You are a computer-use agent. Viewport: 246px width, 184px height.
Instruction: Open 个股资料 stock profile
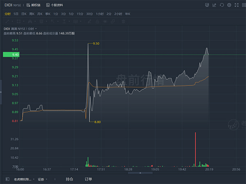(x=55, y=5)
